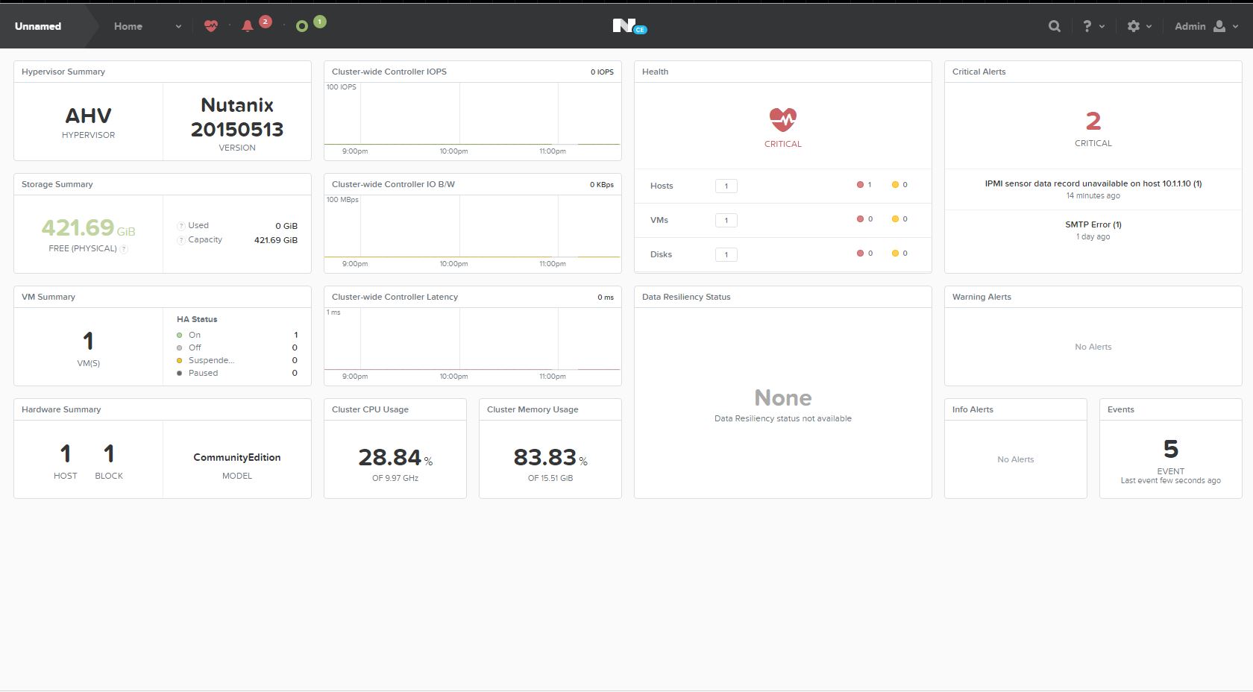Viewport: 1253px width, 692px height.
Task: Click the Disks yellow warning indicator
Action: pyautogui.click(x=895, y=254)
